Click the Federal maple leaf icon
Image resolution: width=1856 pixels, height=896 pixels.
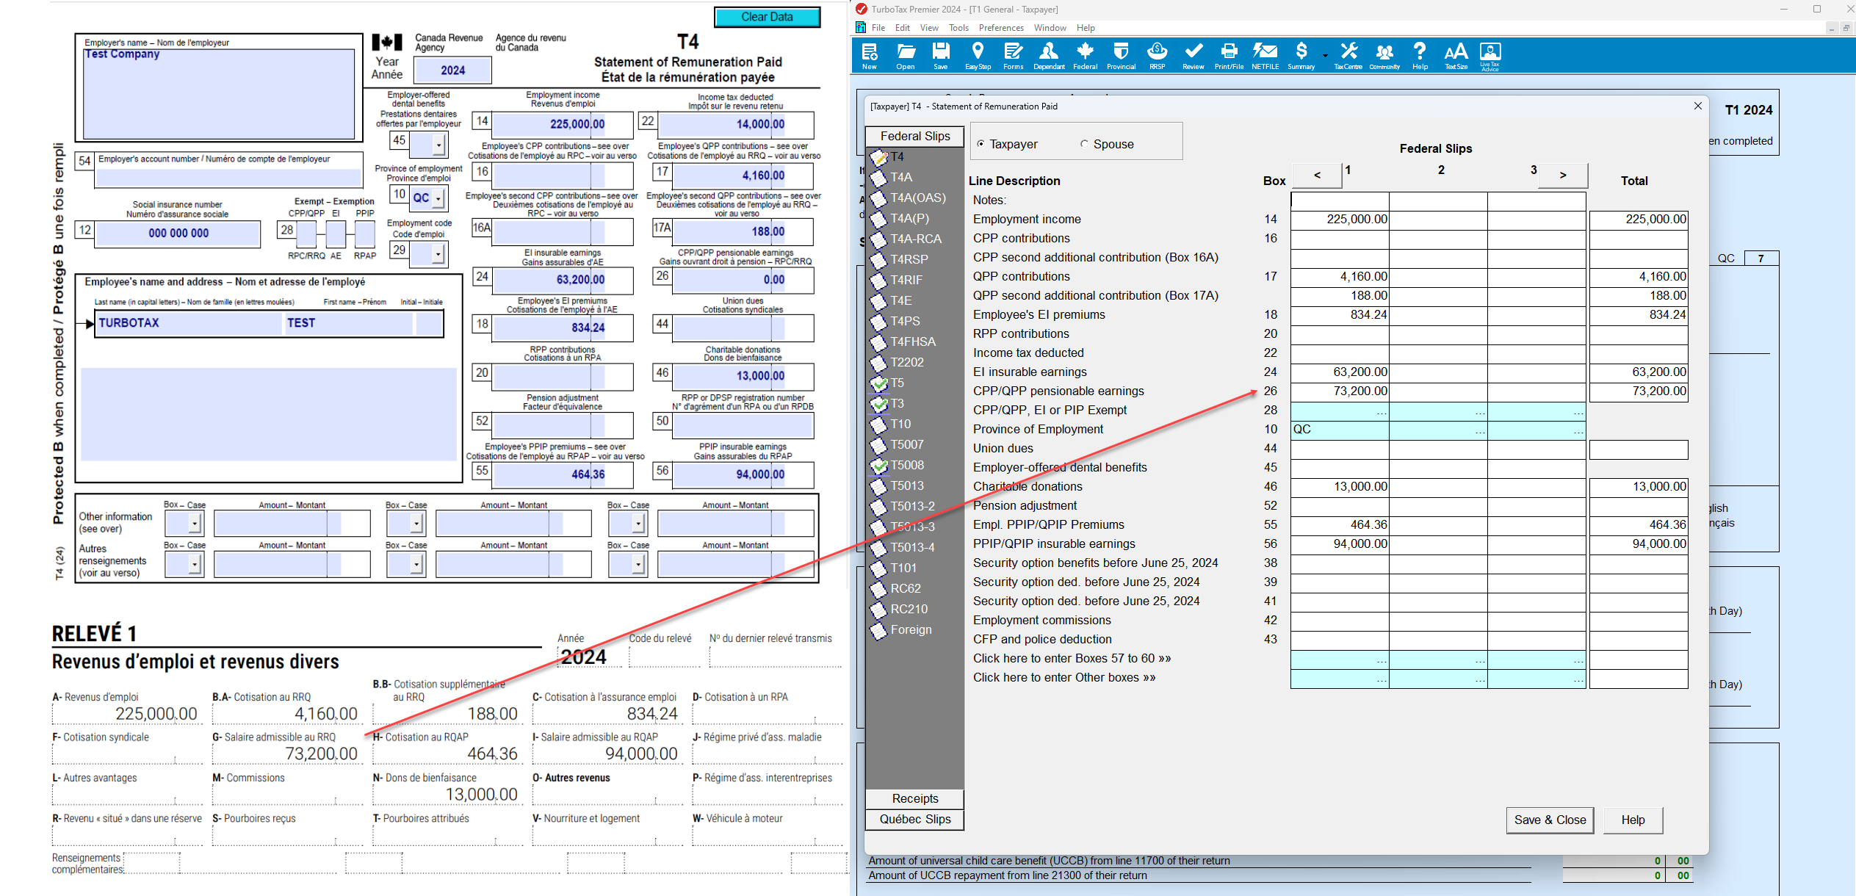pyautogui.click(x=1085, y=56)
